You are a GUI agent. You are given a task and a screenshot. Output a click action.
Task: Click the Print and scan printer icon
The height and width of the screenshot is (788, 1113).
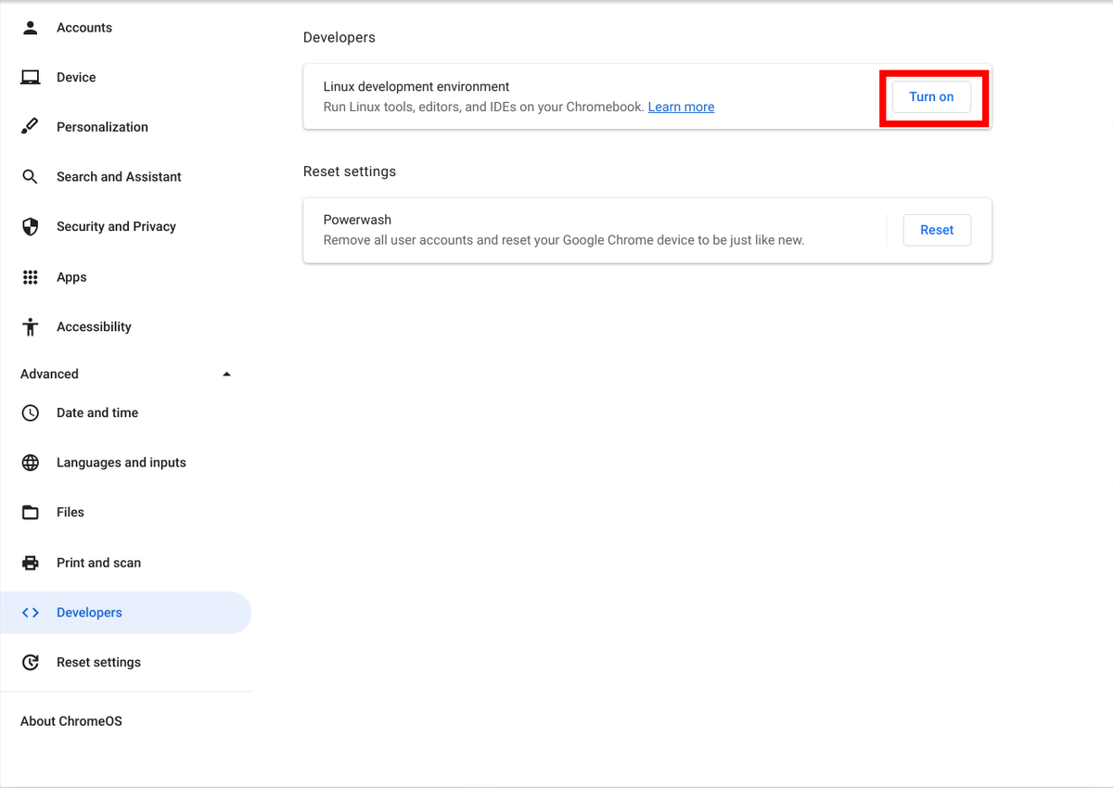(30, 562)
